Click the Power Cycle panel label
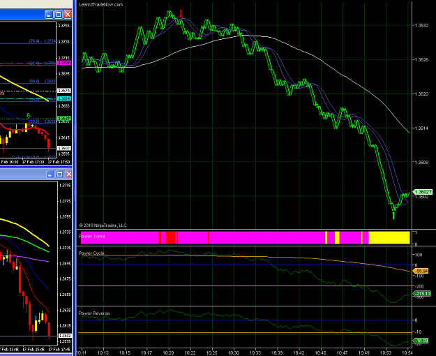This screenshot has height=356, width=436. pyautogui.click(x=91, y=253)
